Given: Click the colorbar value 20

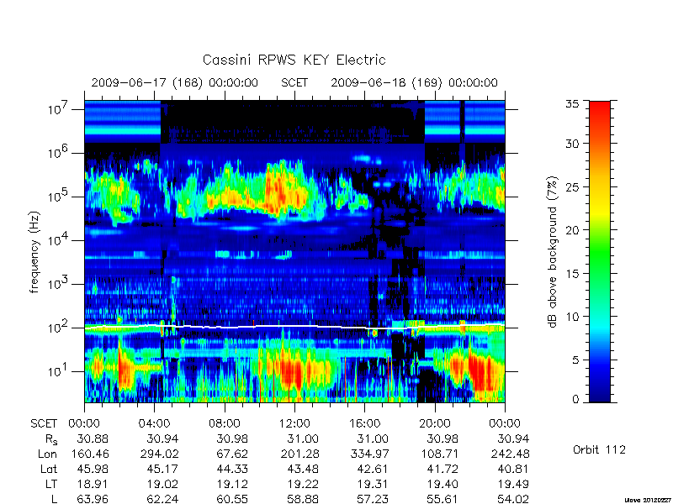Looking at the screenshot, I should pyautogui.click(x=572, y=229).
